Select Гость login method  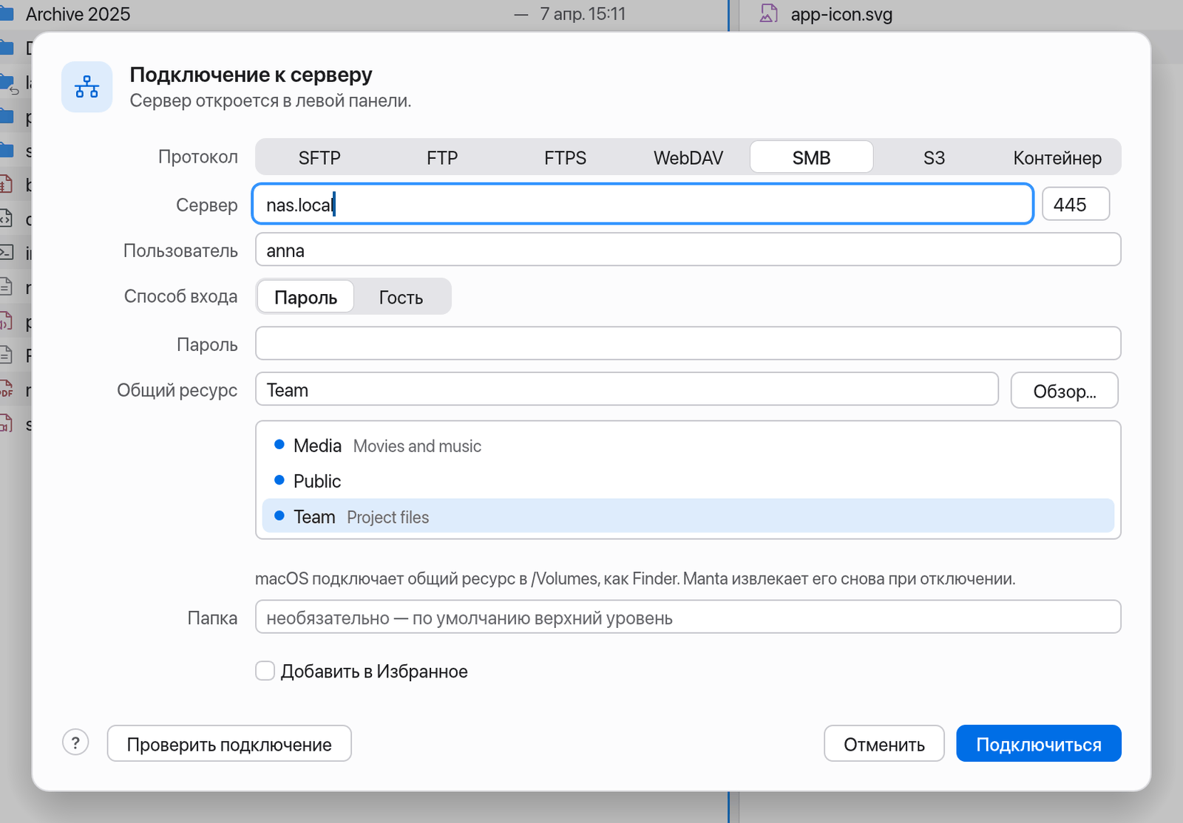pos(401,297)
